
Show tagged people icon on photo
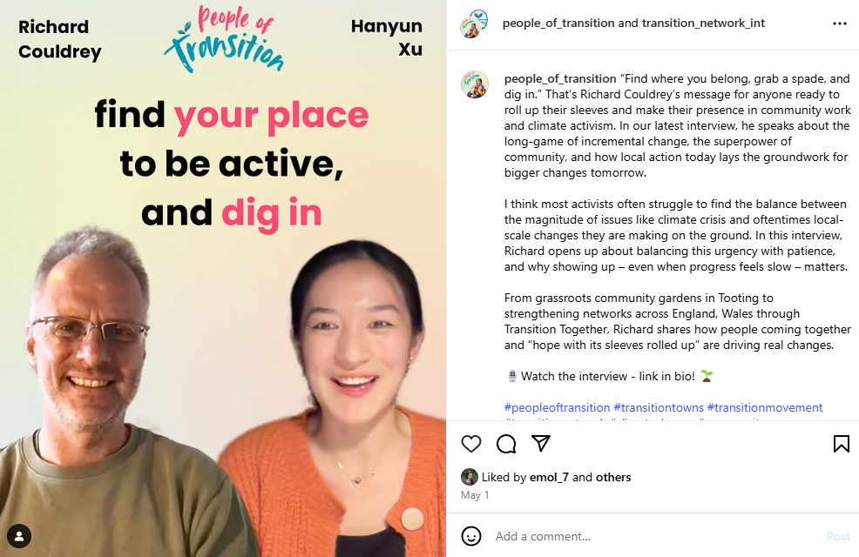pyautogui.click(x=19, y=536)
